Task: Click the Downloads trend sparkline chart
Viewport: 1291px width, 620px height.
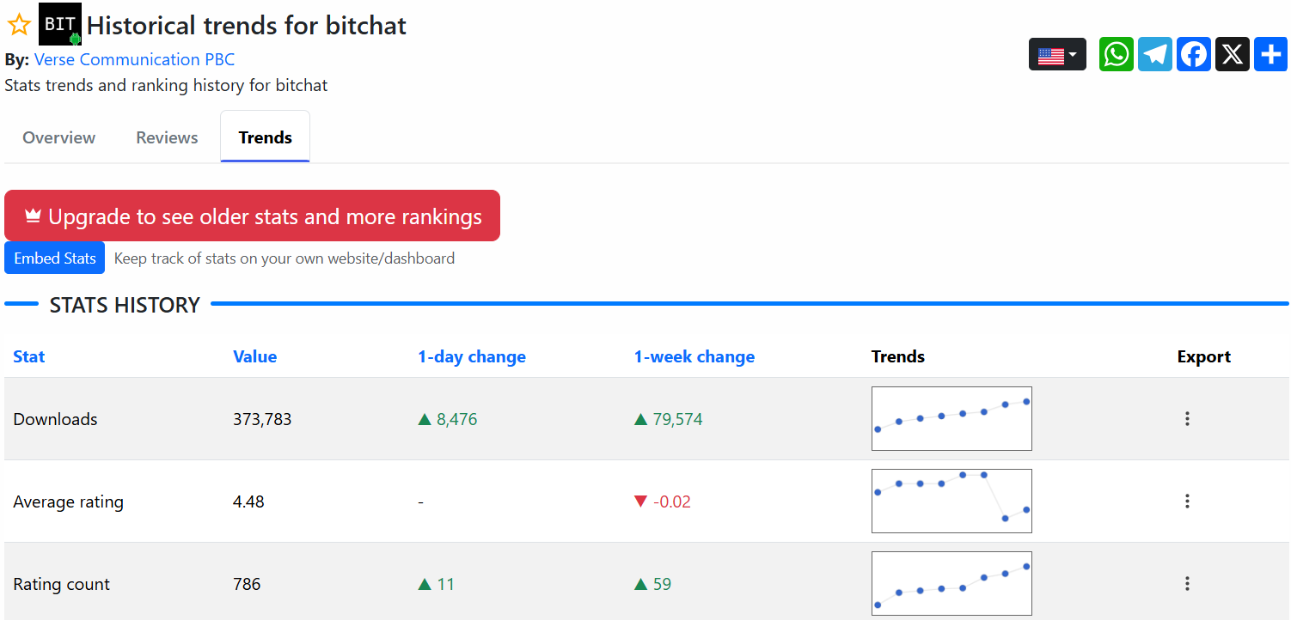Action: pos(951,419)
